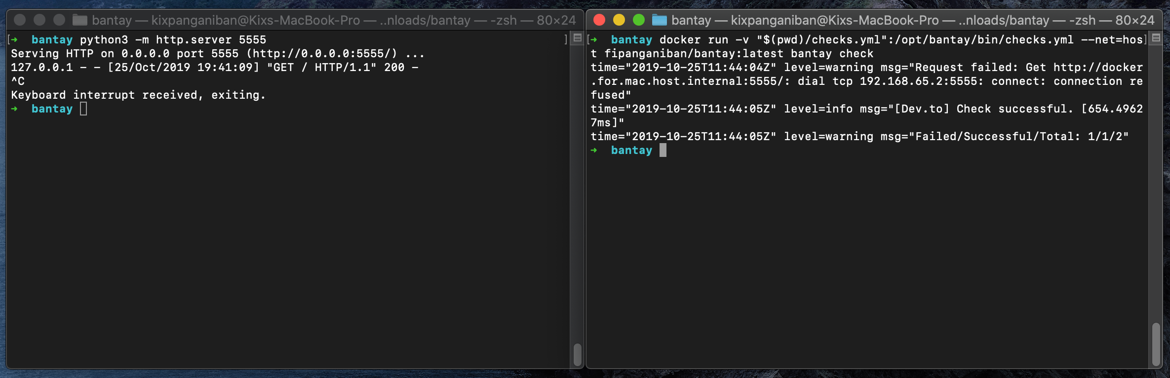Click the folder proxy icon in left terminal title
Image resolution: width=1170 pixels, height=378 pixels.
click(79, 20)
